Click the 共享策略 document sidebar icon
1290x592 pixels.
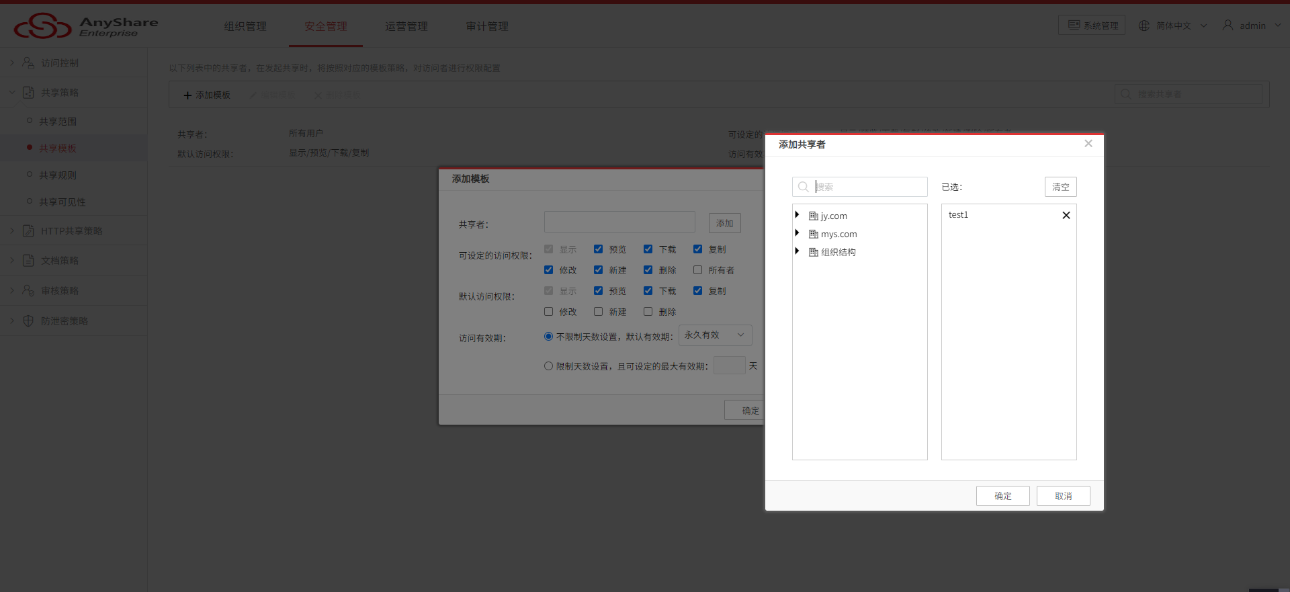pos(28,92)
